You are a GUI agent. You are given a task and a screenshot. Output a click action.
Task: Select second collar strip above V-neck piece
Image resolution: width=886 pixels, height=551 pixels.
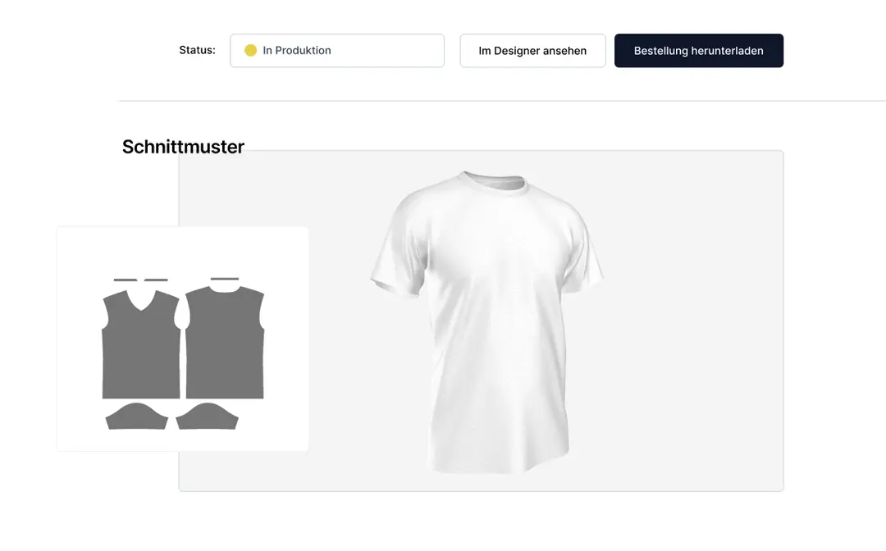(x=156, y=280)
